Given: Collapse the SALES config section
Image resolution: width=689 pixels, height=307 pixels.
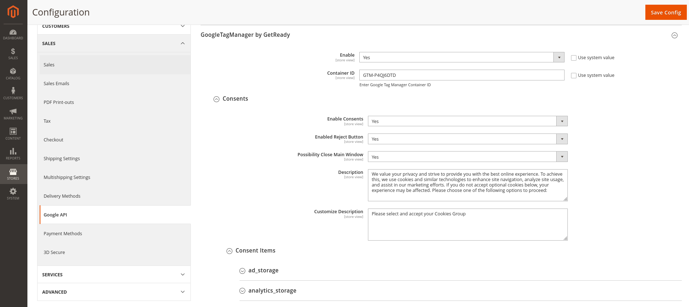Looking at the screenshot, I should tap(114, 43).
